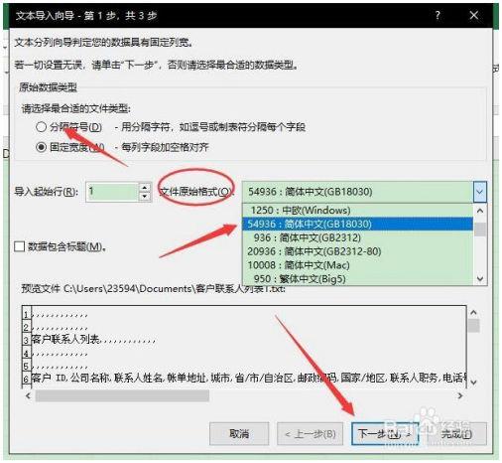Viewport: 502px width, 463px height.
Task: Enable the 数据包含标题 checkbox
Action: [x=20, y=246]
